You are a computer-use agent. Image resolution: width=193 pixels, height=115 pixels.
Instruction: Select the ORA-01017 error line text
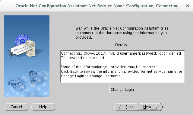tap(121, 53)
